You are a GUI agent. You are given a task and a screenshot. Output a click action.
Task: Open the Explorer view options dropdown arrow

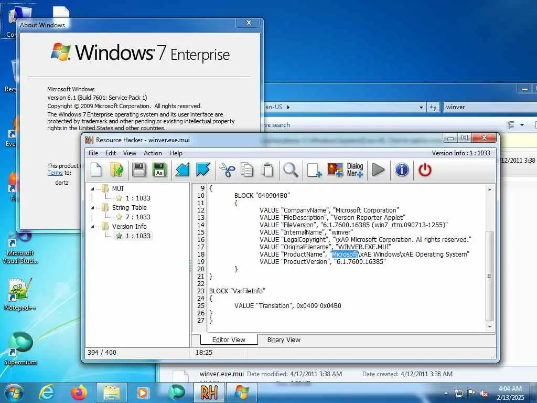(x=522, y=125)
